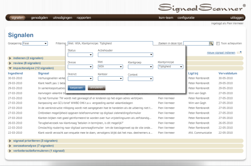
Task: Sort by the Vervaldatum column header
Action: [228, 73]
